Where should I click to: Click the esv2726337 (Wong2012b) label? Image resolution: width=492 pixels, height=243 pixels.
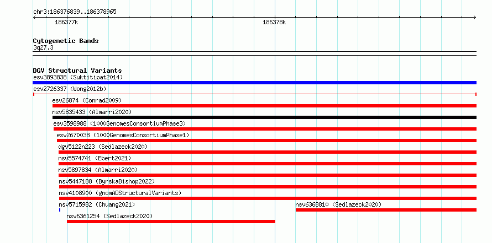(70, 89)
